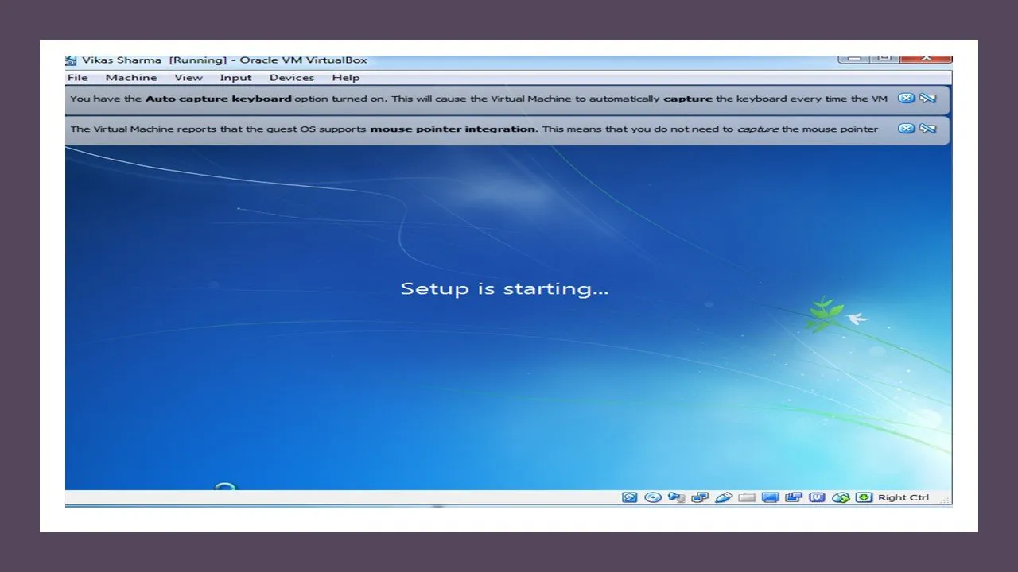Minimize the VirtualBox window
The width and height of the screenshot is (1018, 572).
coord(853,59)
